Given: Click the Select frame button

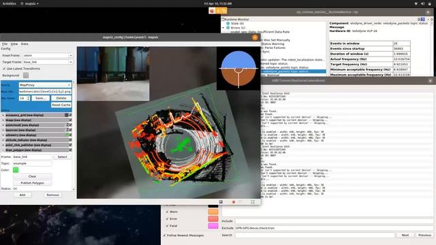Looking at the screenshot, I should (62, 157).
